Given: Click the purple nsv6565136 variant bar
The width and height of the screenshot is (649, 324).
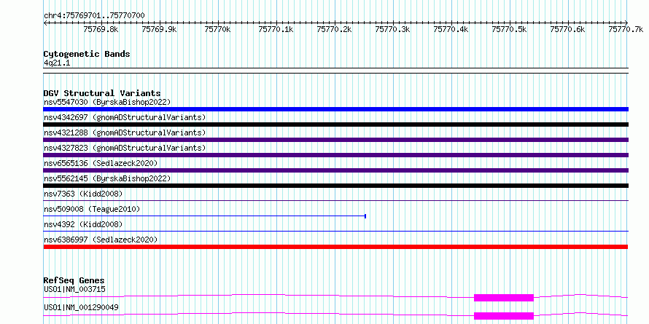Looking at the screenshot, I should click(335, 170).
